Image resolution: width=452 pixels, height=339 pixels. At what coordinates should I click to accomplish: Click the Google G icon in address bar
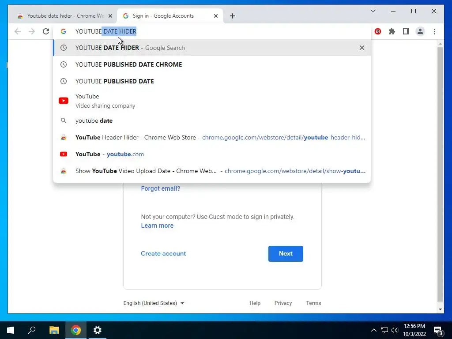coord(64,31)
